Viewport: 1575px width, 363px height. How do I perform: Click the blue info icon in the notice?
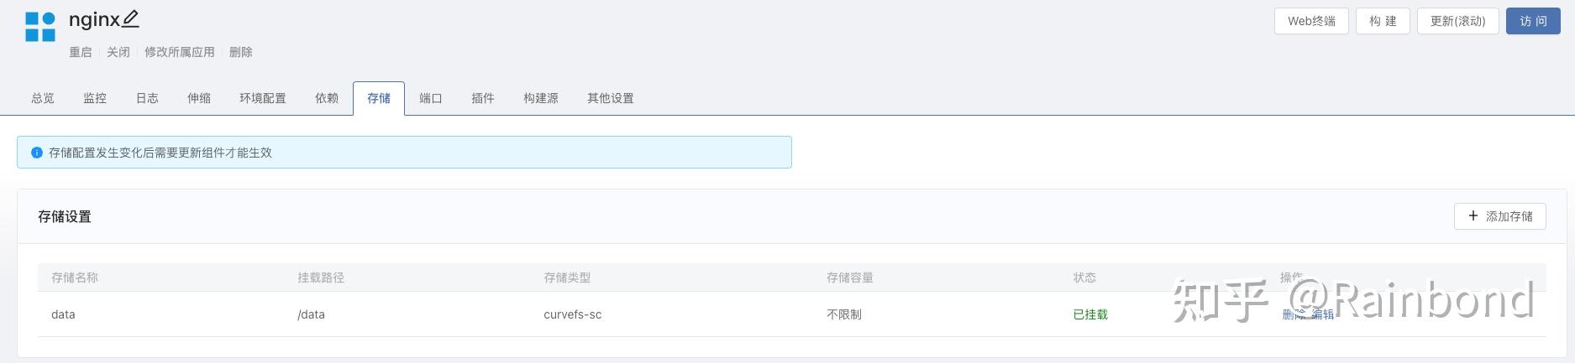pyautogui.click(x=37, y=153)
